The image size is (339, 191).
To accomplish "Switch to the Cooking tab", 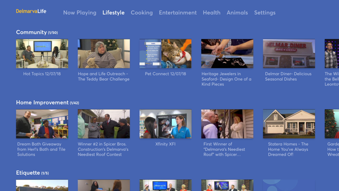I will (142, 13).
